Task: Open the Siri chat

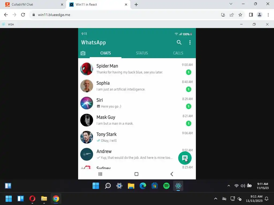Action: click(137, 103)
